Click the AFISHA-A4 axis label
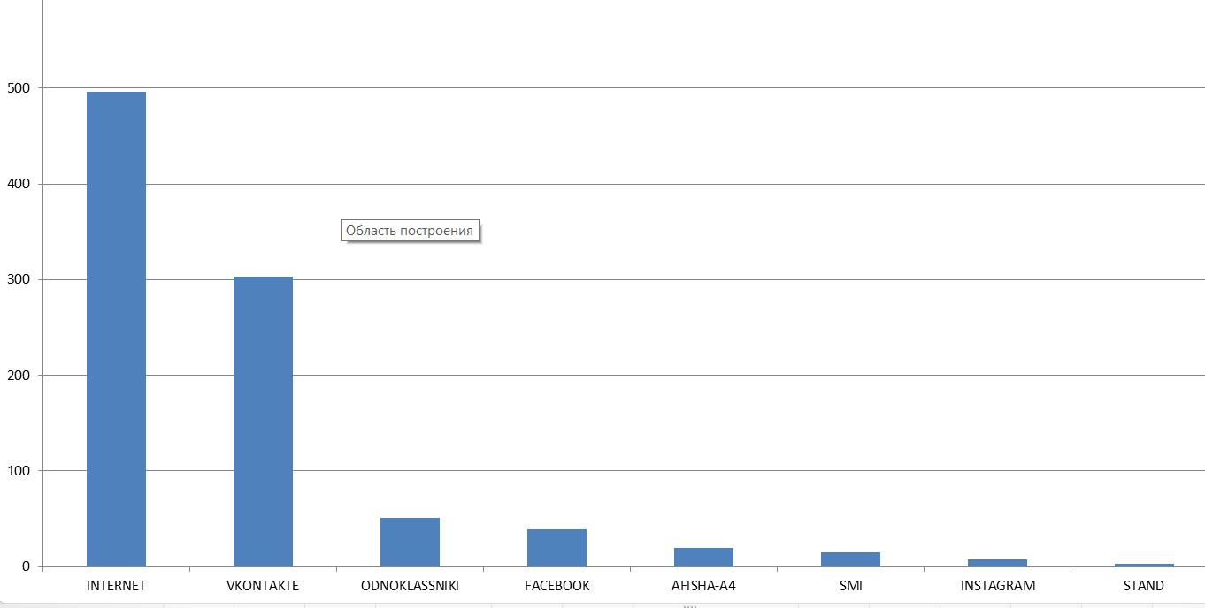The width and height of the screenshot is (1205, 608). pyautogui.click(x=703, y=586)
